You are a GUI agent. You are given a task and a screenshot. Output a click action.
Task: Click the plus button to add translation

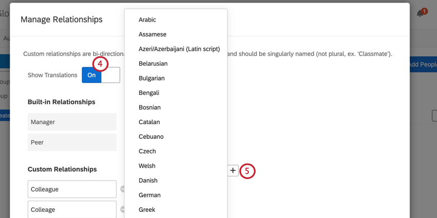click(x=233, y=170)
